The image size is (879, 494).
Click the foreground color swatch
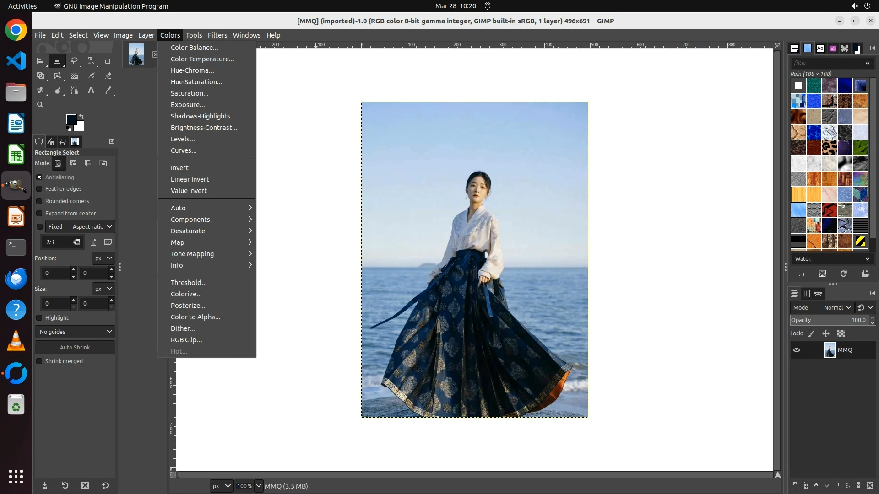point(71,119)
